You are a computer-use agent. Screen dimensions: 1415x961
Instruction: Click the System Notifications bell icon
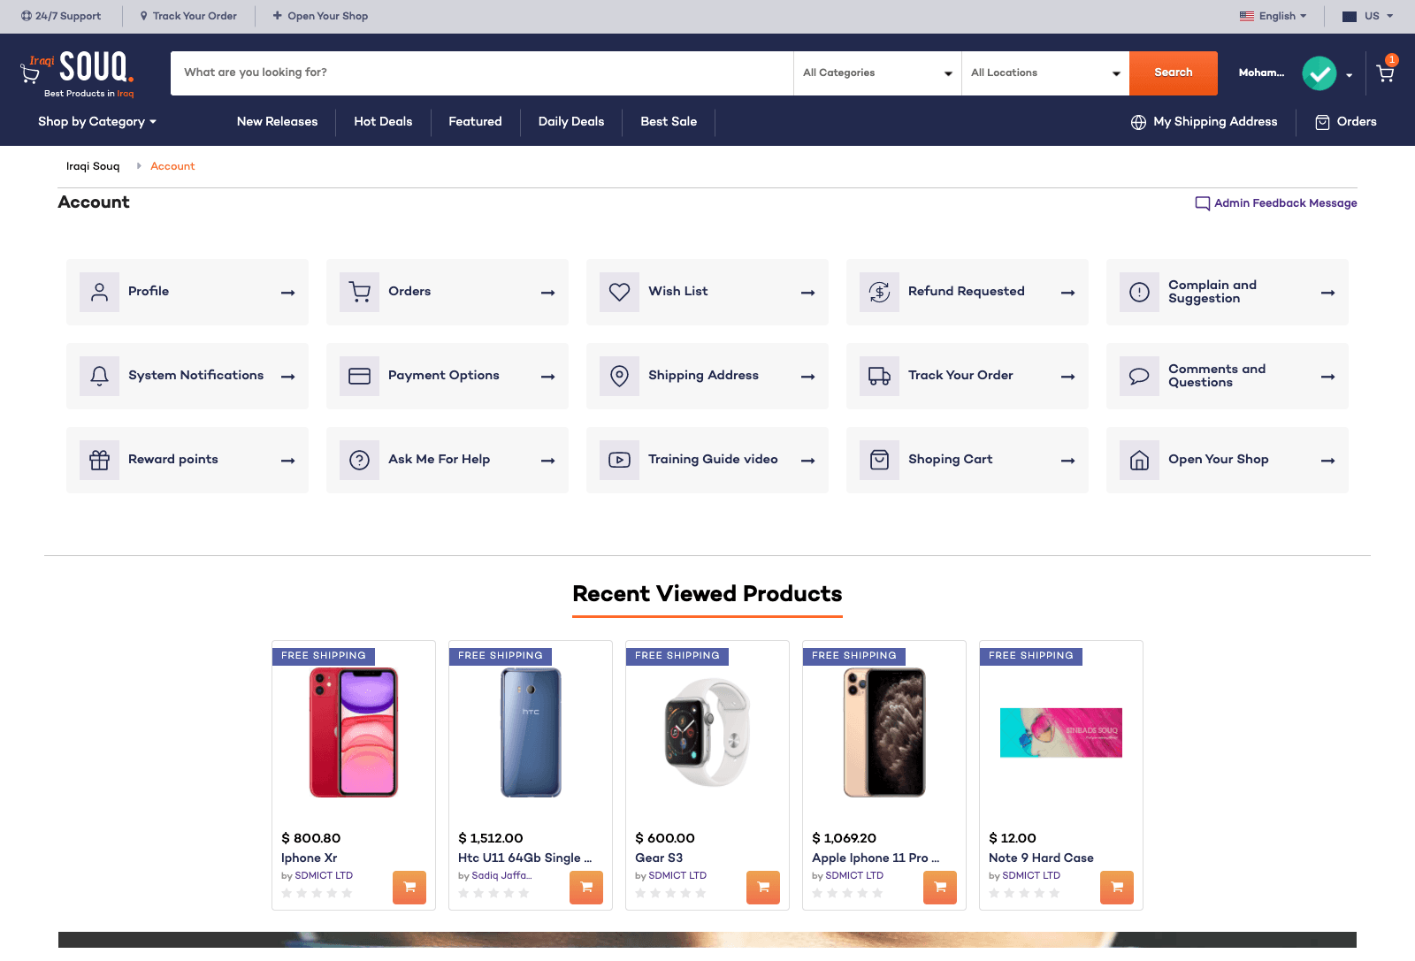click(99, 376)
